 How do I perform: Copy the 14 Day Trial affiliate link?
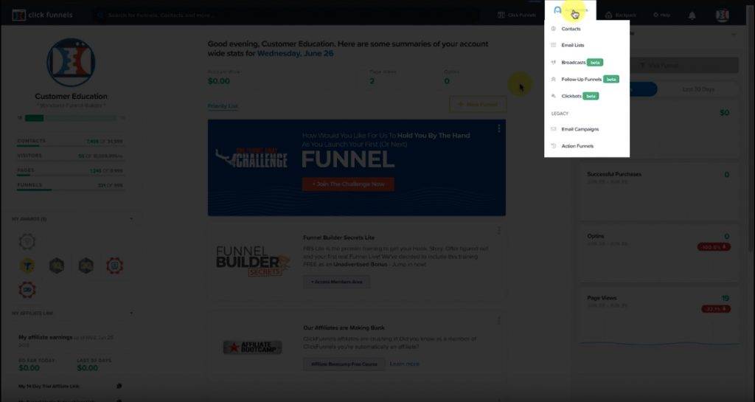click(x=119, y=386)
